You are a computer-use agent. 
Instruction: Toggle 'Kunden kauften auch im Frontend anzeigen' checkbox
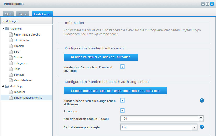122,67
